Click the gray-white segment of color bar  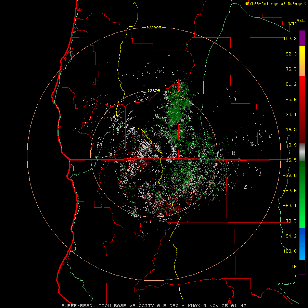pos(302,152)
